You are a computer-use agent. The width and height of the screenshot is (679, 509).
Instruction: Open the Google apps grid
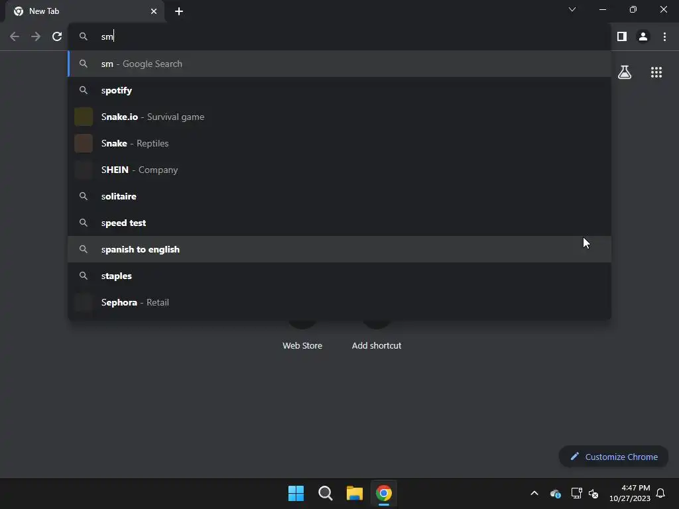tap(656, 72)
